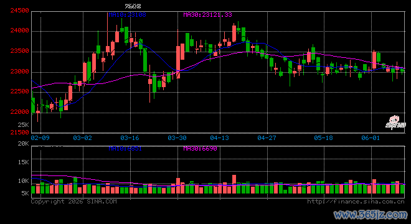Image resolution: width=411 pixels, height=224 pixels.
Task: Click the 21500 price axis label
Action: [x=20, y=133]
